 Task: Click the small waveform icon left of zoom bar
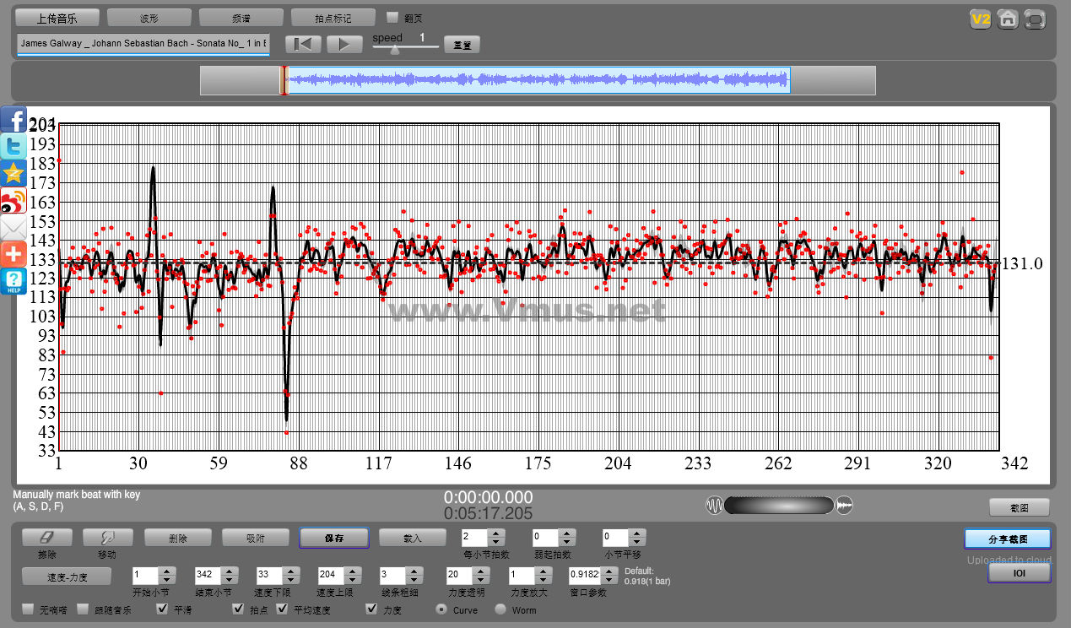pyautogui.click(x=714, y=506)
